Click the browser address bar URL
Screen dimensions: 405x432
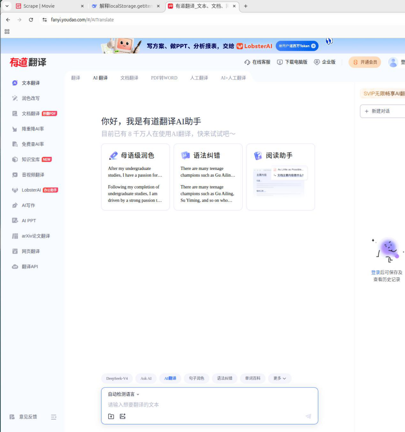tap(82, 20)
